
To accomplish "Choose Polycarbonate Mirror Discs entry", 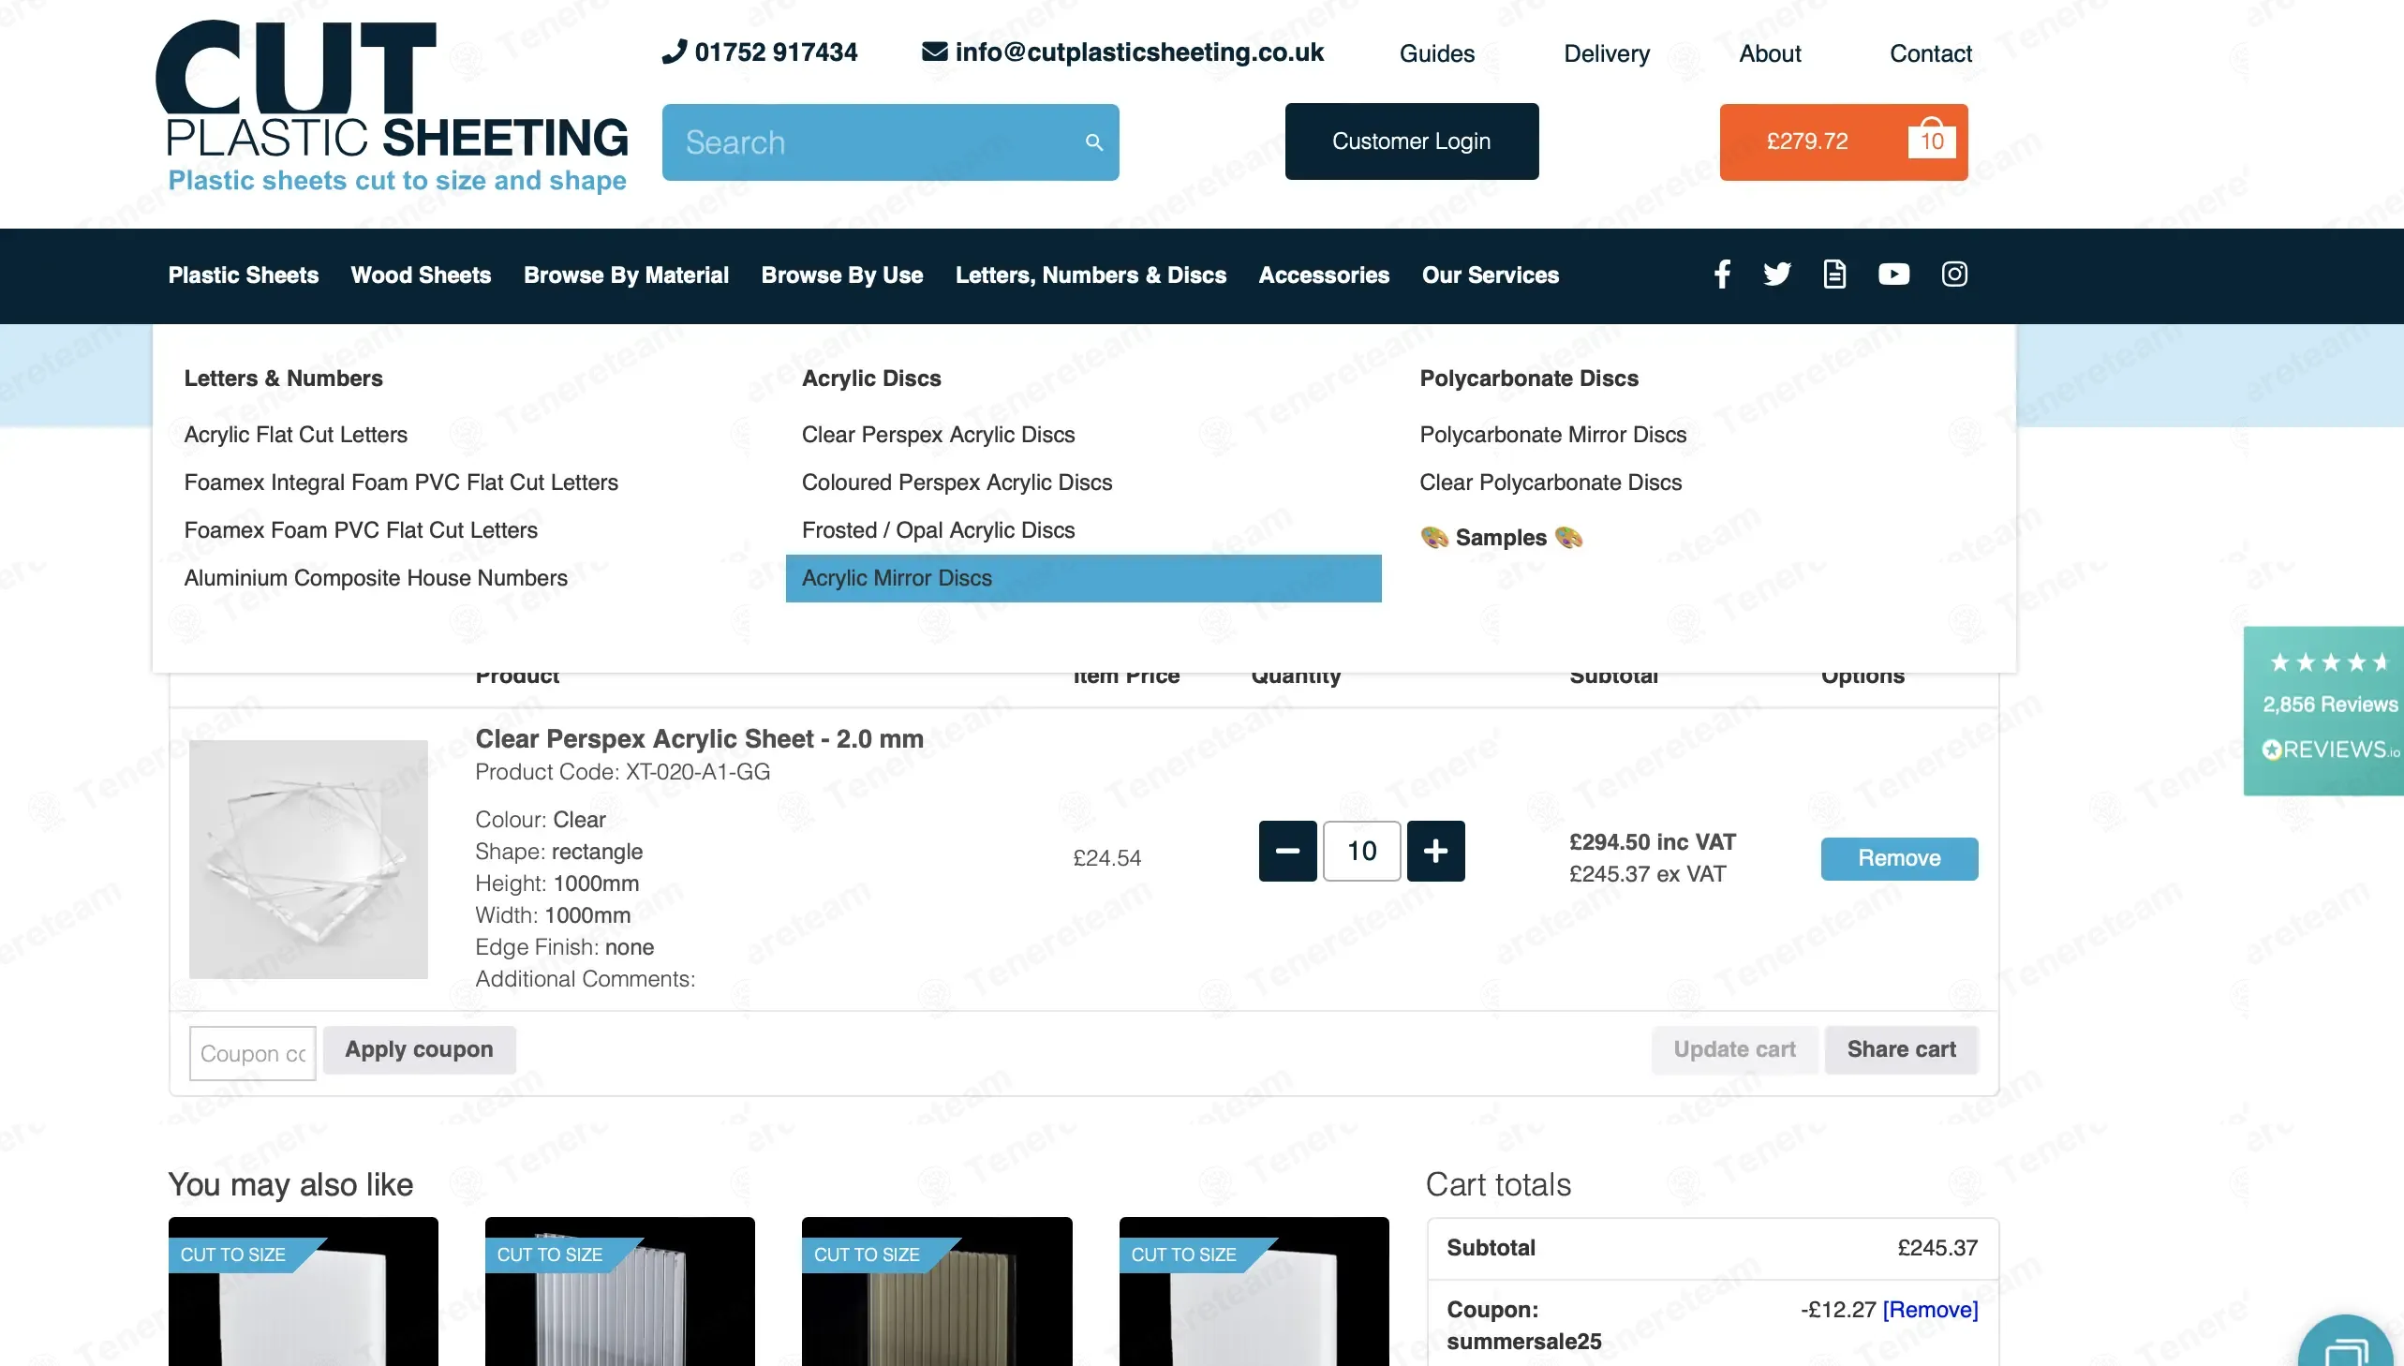I will [x=1552, y=435].
